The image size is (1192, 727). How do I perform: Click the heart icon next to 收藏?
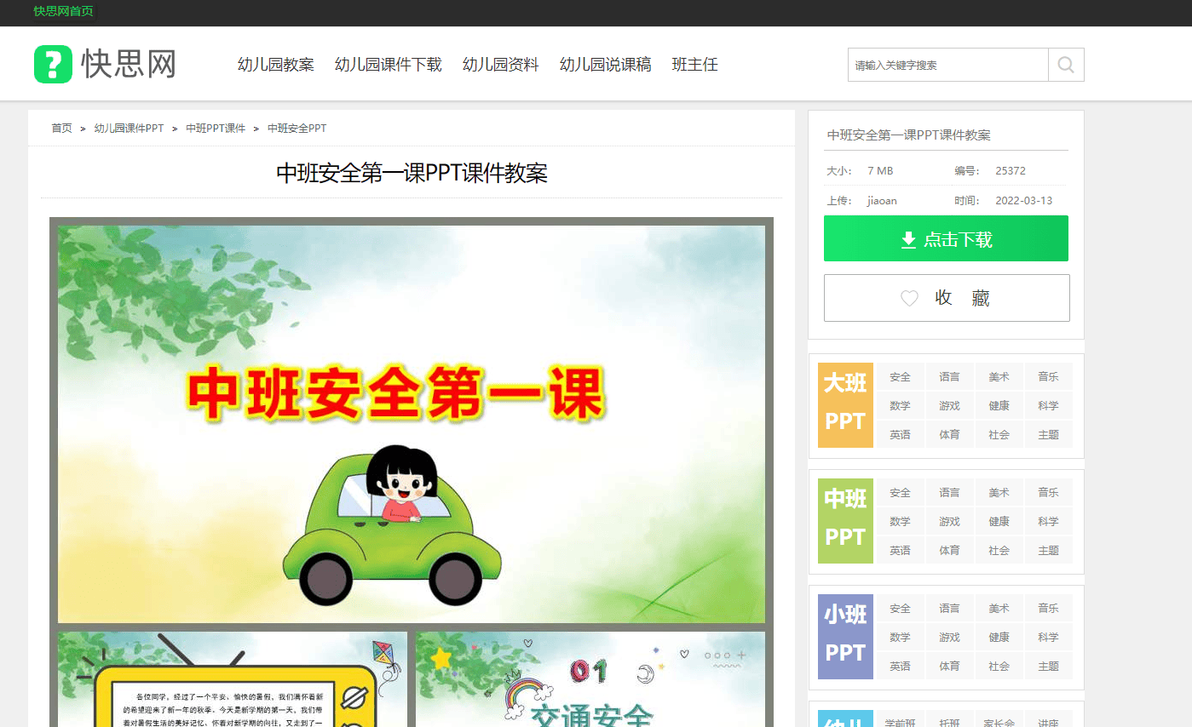(909, 298)
